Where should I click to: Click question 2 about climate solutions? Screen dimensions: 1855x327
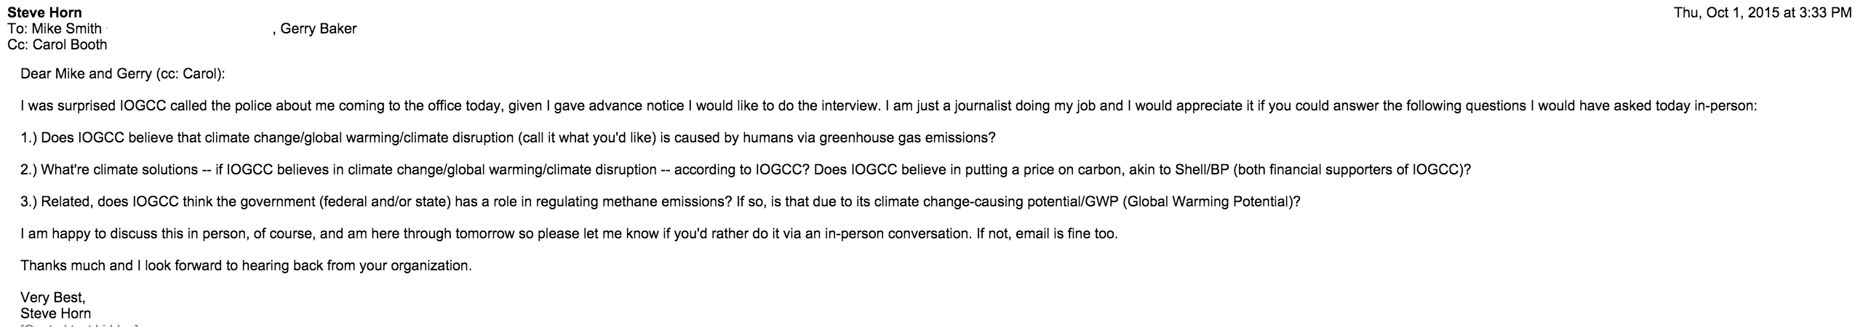pos(746,169)
